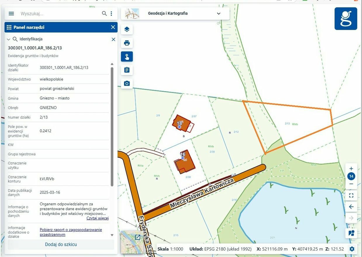Open the search options three-dot menu
Screen dimensions: 362x257
point(111,13)
